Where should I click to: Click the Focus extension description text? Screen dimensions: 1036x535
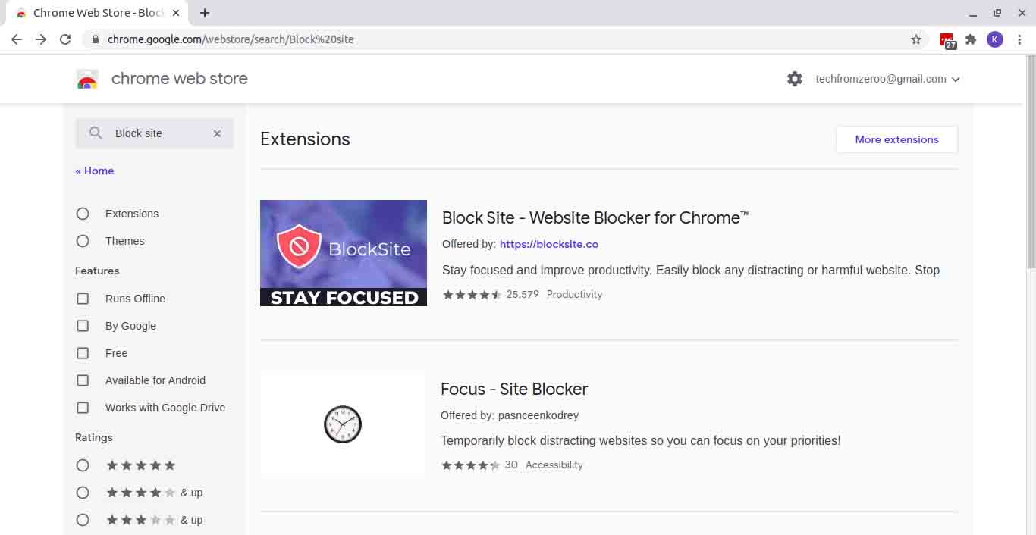[x=641, y=440]
